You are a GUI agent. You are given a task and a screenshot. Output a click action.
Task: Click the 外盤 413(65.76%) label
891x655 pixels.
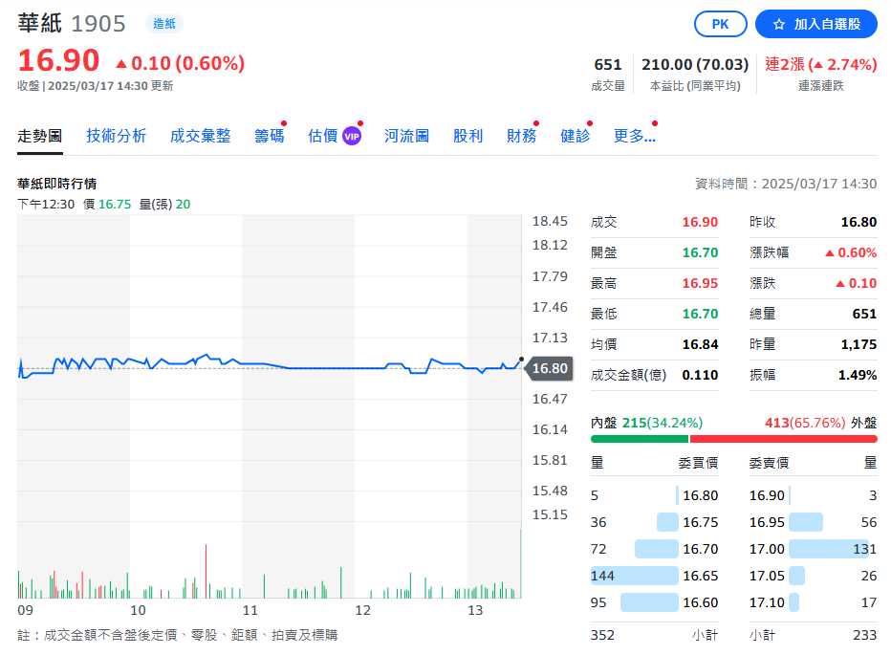[821, 423]
